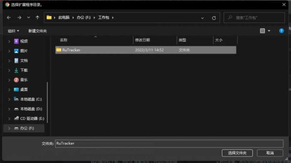This screenshot has width=291, height=163.
Task: Open the 组织 menu
Action: tap(13, 31)
